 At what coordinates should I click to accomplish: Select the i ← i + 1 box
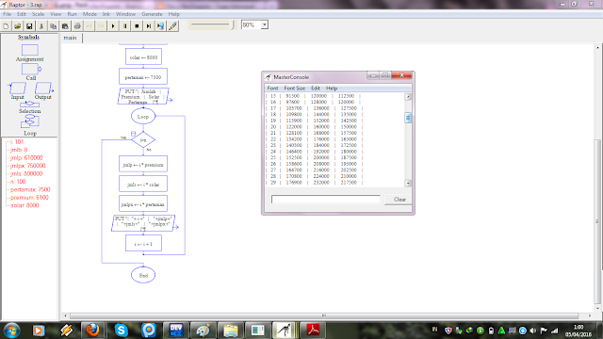pos(143,243)
